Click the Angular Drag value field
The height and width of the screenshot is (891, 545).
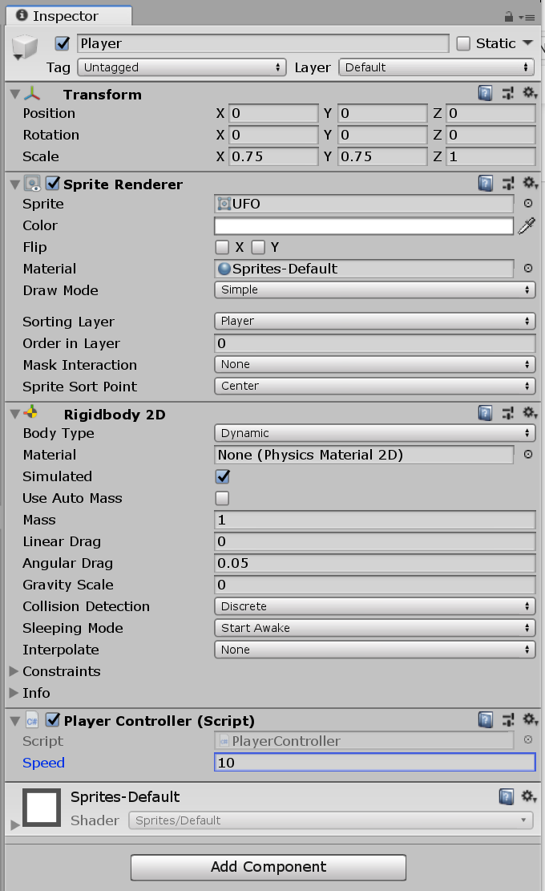pos(375,563)
